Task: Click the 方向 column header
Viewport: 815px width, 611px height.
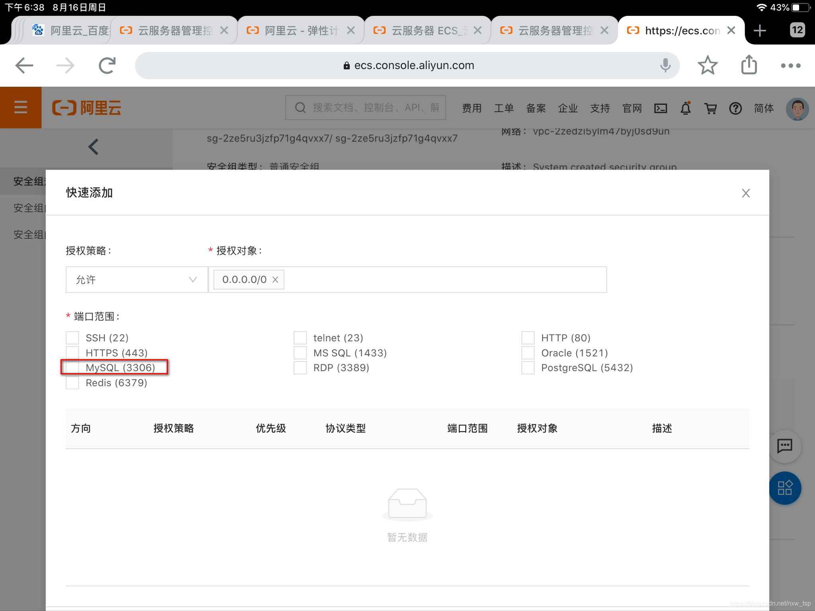Action: click(81, 428)
